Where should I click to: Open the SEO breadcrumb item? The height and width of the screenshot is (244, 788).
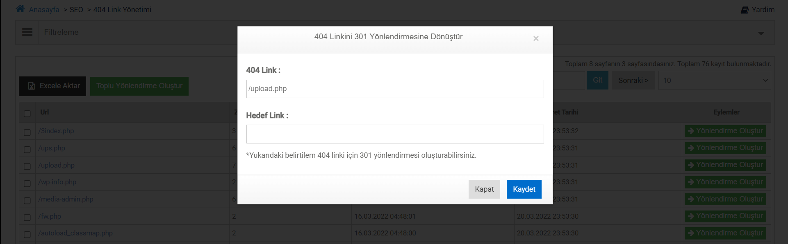click(x=76, y=10)
